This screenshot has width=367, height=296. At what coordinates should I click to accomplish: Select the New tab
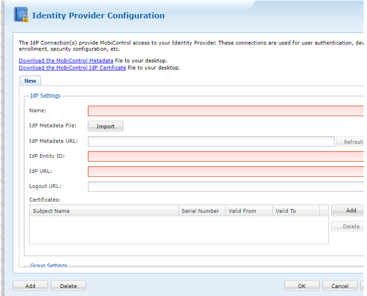[30, 81]
